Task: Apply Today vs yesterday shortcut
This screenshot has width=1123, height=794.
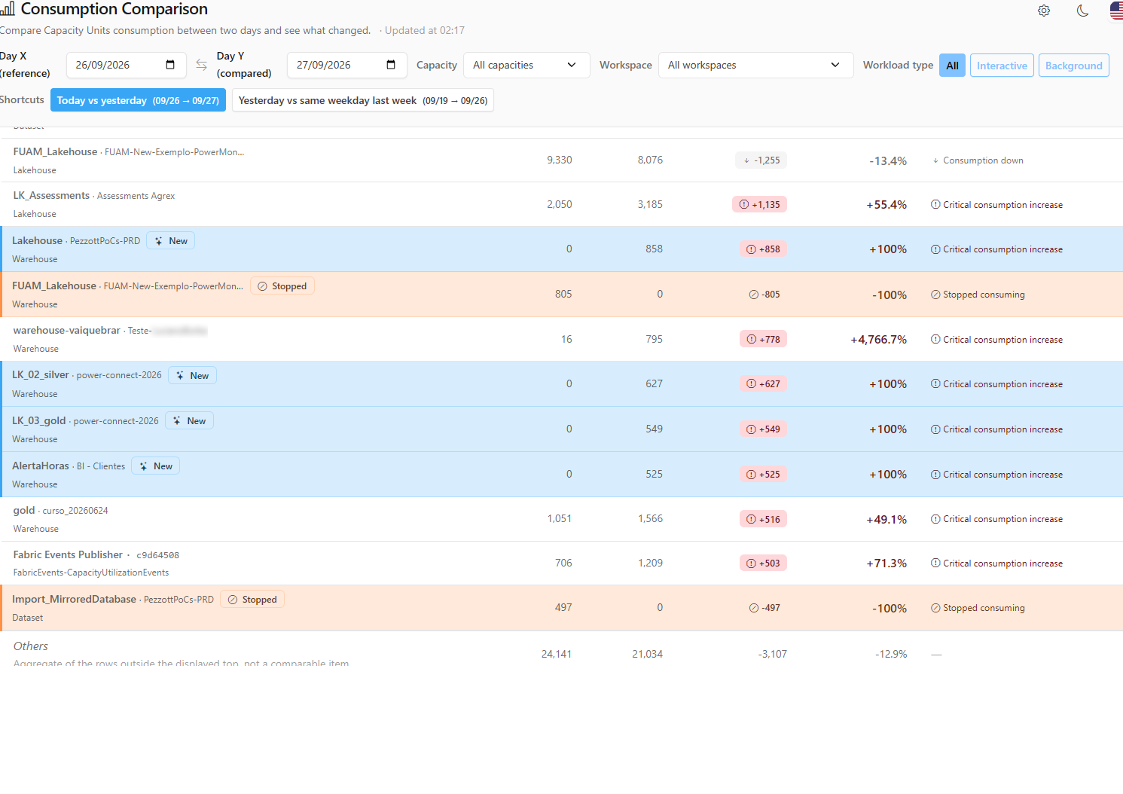Action: pyautogui.click(x=138, y=100)
